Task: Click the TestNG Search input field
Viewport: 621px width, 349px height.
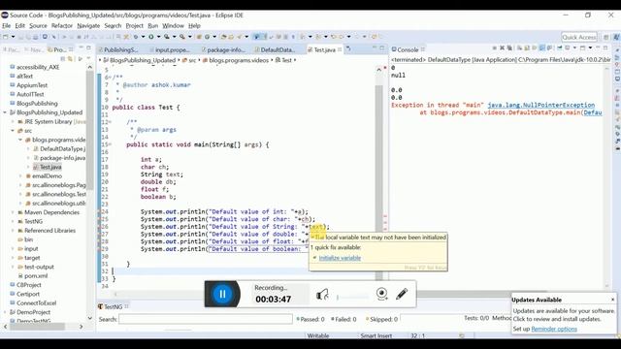Action: (x=206, y=319)
